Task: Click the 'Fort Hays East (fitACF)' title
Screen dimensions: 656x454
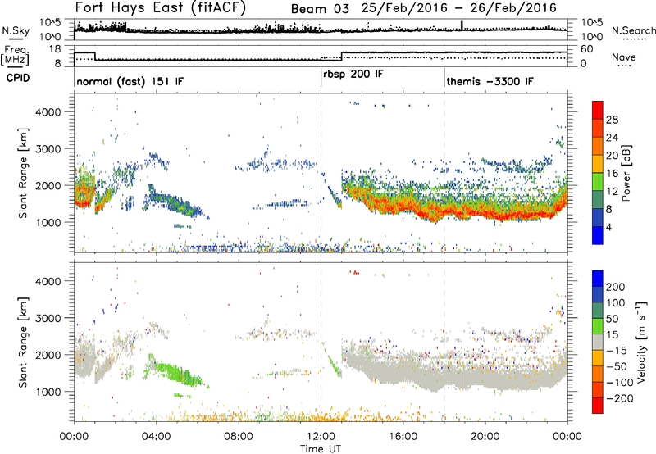Action: (x=161, y=7)
